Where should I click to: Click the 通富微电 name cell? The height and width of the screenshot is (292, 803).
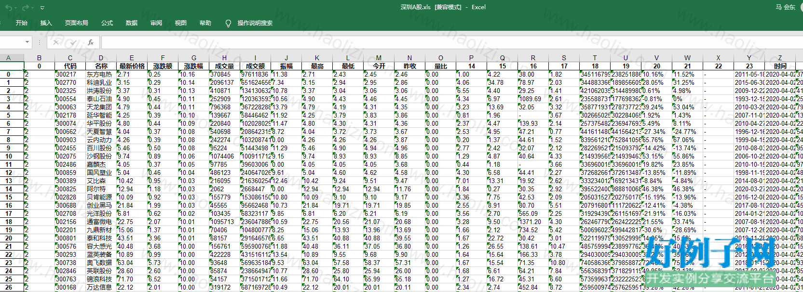pyautogui.click(x=101, y=222)
